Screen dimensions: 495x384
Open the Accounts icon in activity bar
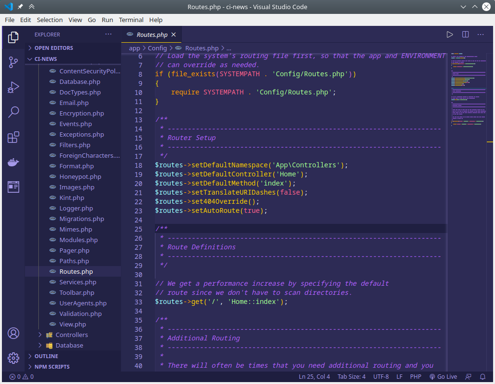(x=13, y=333)
